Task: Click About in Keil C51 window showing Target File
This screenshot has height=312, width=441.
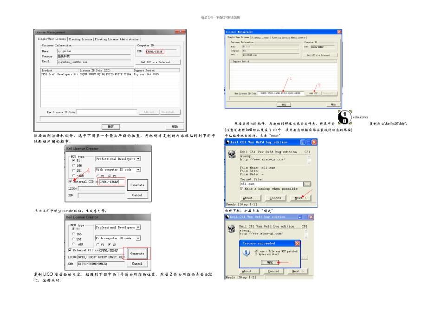Action: pyautogui.click(x=250, y=198)
